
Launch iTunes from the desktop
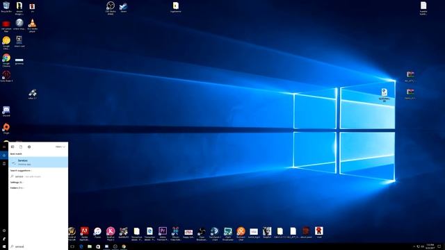click(97, 233)
